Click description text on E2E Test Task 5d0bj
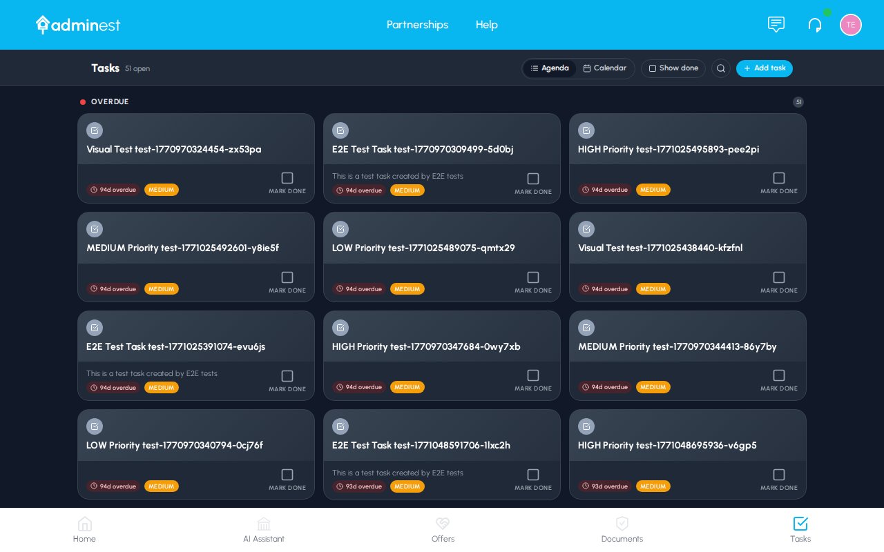 (398, 177)
